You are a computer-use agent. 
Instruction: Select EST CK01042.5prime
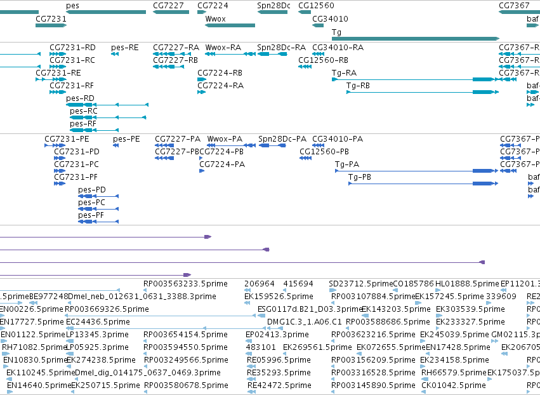pos(454,385)
